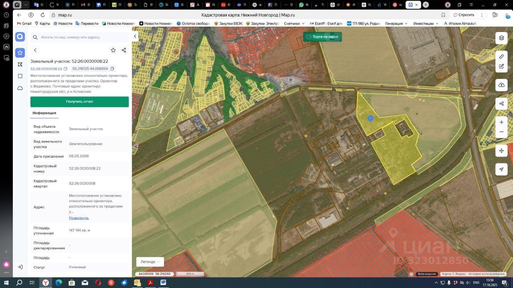513x288 pixels.
Task: Copy the cadastral number 52:26:0030008:22
Action: [x=65, y=69]
